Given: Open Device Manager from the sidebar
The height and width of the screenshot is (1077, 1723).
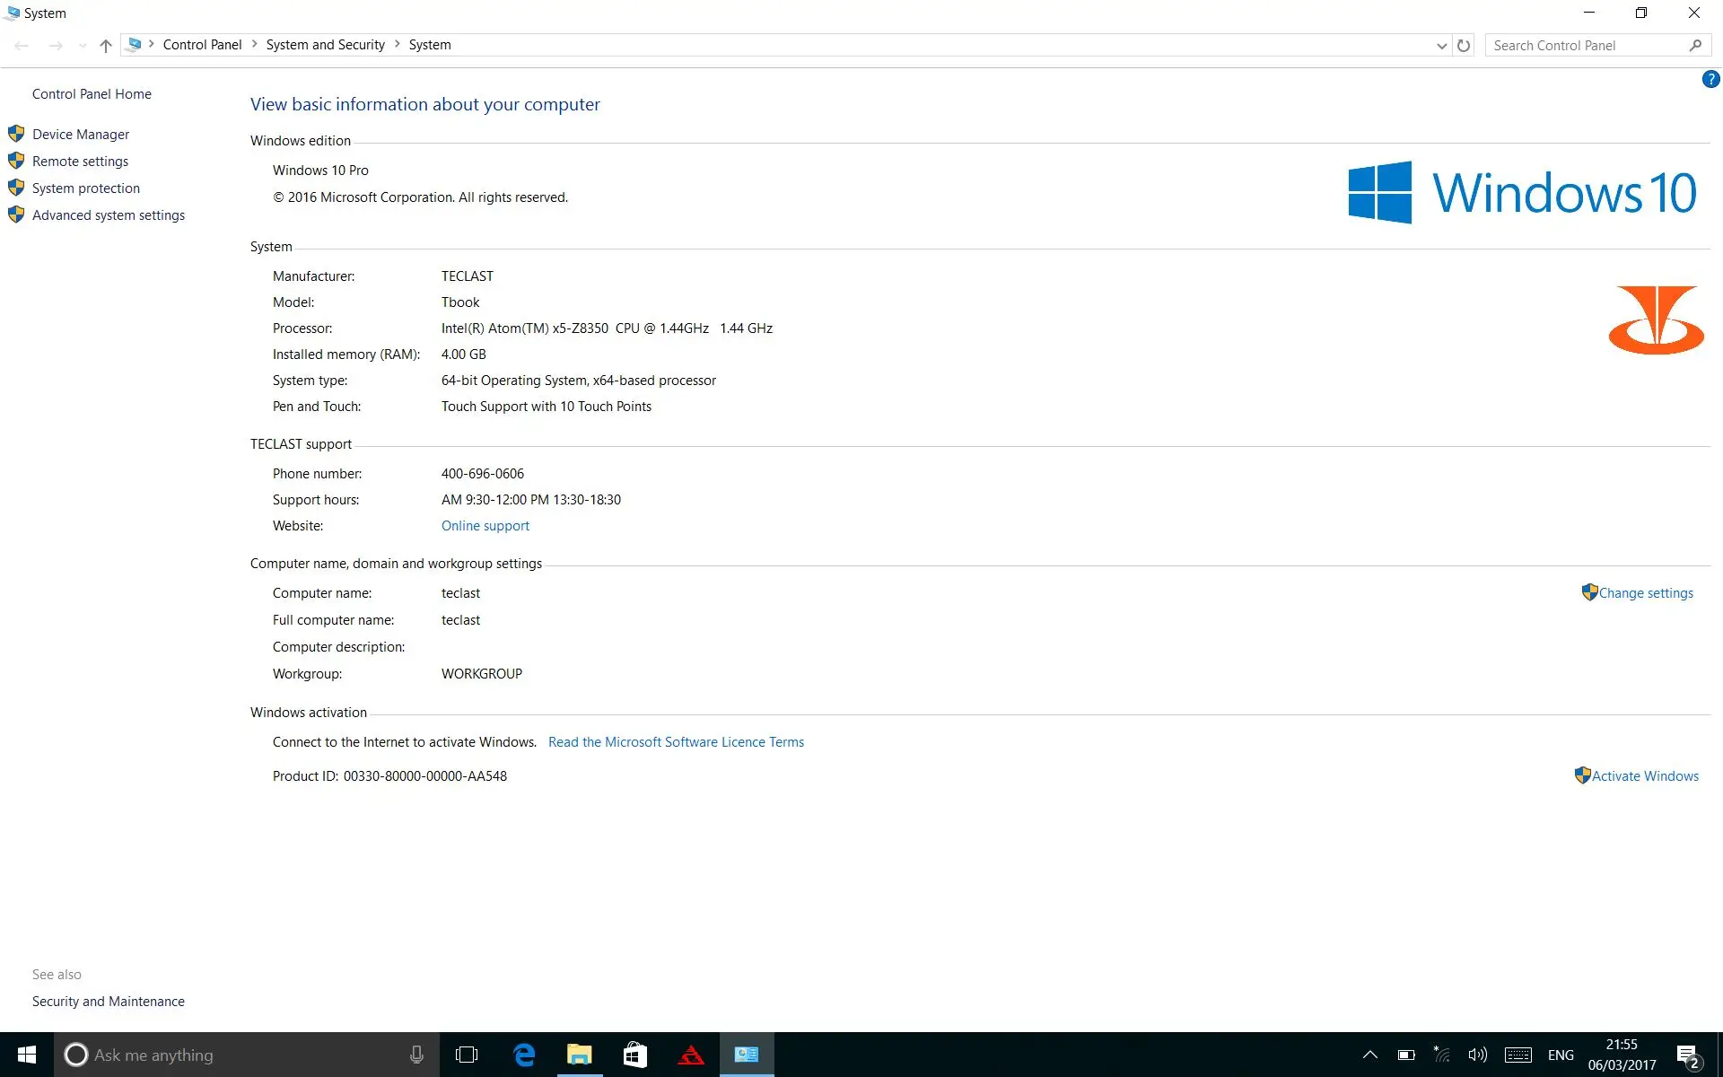Looking at the screenshot, I should (81, 135).
